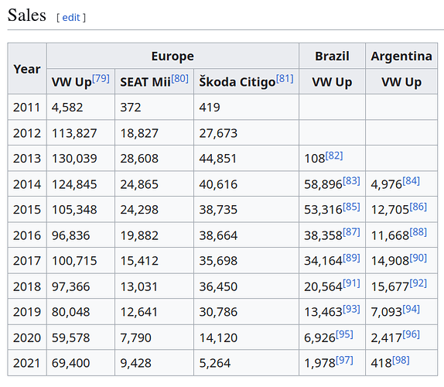The width and height of the screenshot is (444, 387).
Task: Select the 2017 year cell
Action: (x=27, y=261)
